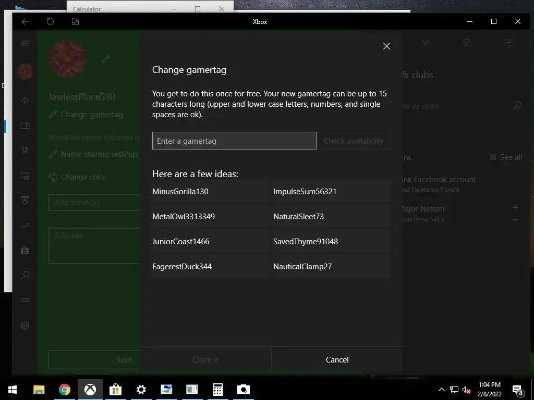The image size is (534, 400).
Task: Open File Explorer from taskbar
Action: 39,390
